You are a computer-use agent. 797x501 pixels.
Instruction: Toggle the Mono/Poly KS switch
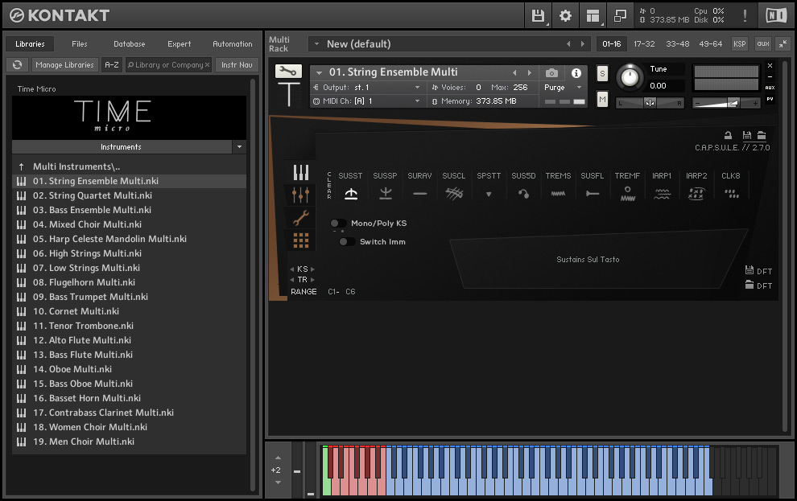pos(338,224)
